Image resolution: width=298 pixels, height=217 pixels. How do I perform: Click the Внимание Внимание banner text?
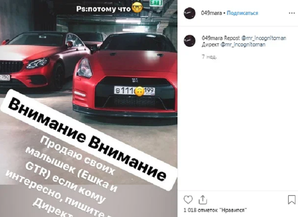coord(87,140)
